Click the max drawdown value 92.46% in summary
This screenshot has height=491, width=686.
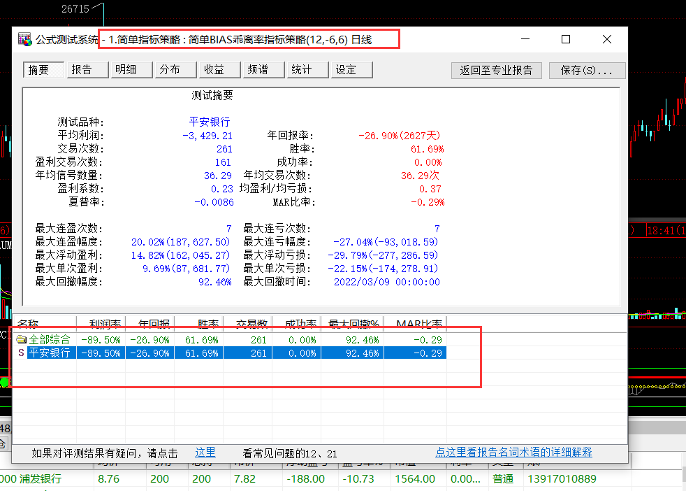[215, 282]
